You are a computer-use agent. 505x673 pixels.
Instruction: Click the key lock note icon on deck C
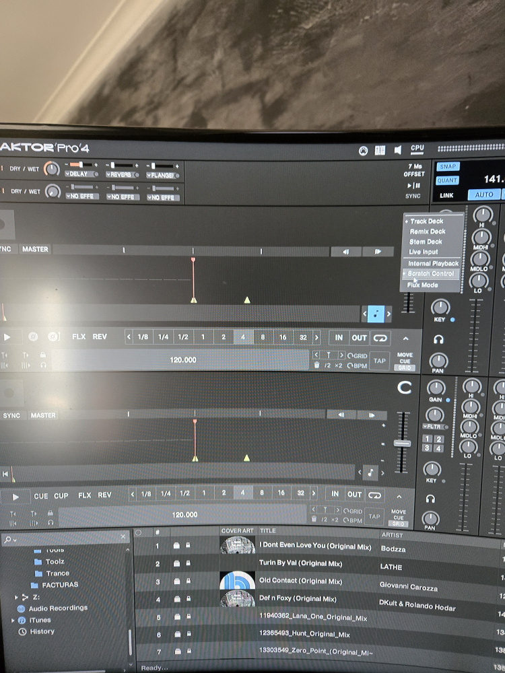pos(370,472)
